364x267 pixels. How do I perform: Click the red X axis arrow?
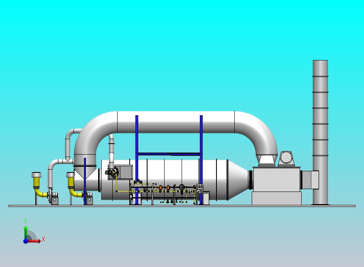34,241
